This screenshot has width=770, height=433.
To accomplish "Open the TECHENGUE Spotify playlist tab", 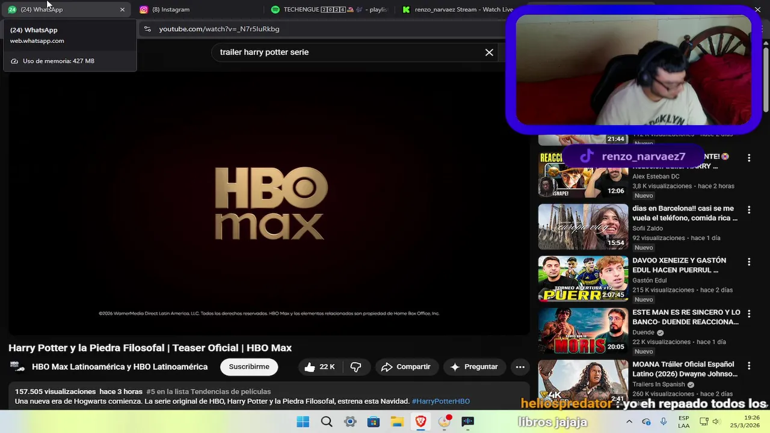I will pos(329,10).
